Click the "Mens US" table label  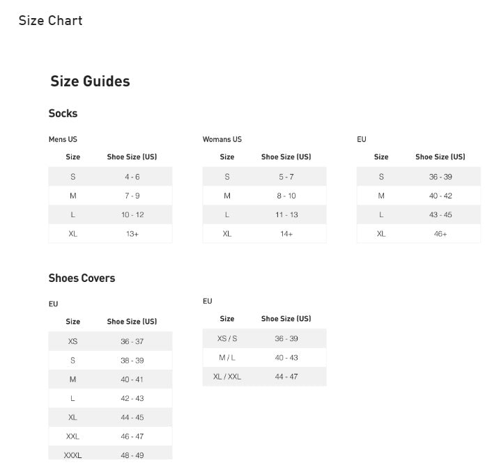point(63,139)
